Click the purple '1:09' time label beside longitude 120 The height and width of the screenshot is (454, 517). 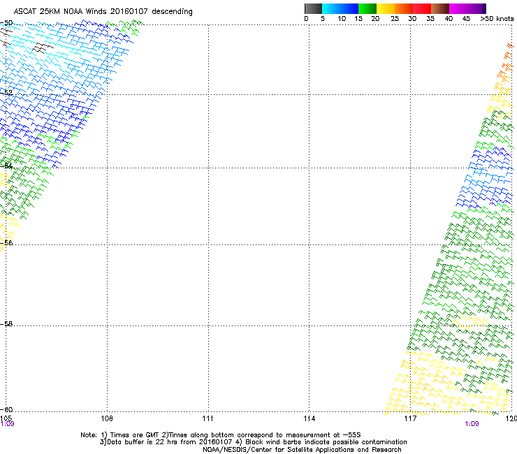[472, 424]
